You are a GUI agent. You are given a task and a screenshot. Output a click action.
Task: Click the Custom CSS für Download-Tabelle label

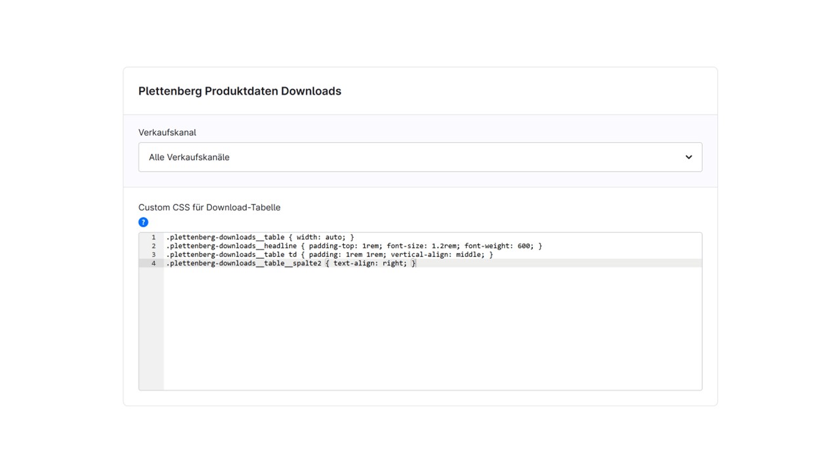(209, 207)
